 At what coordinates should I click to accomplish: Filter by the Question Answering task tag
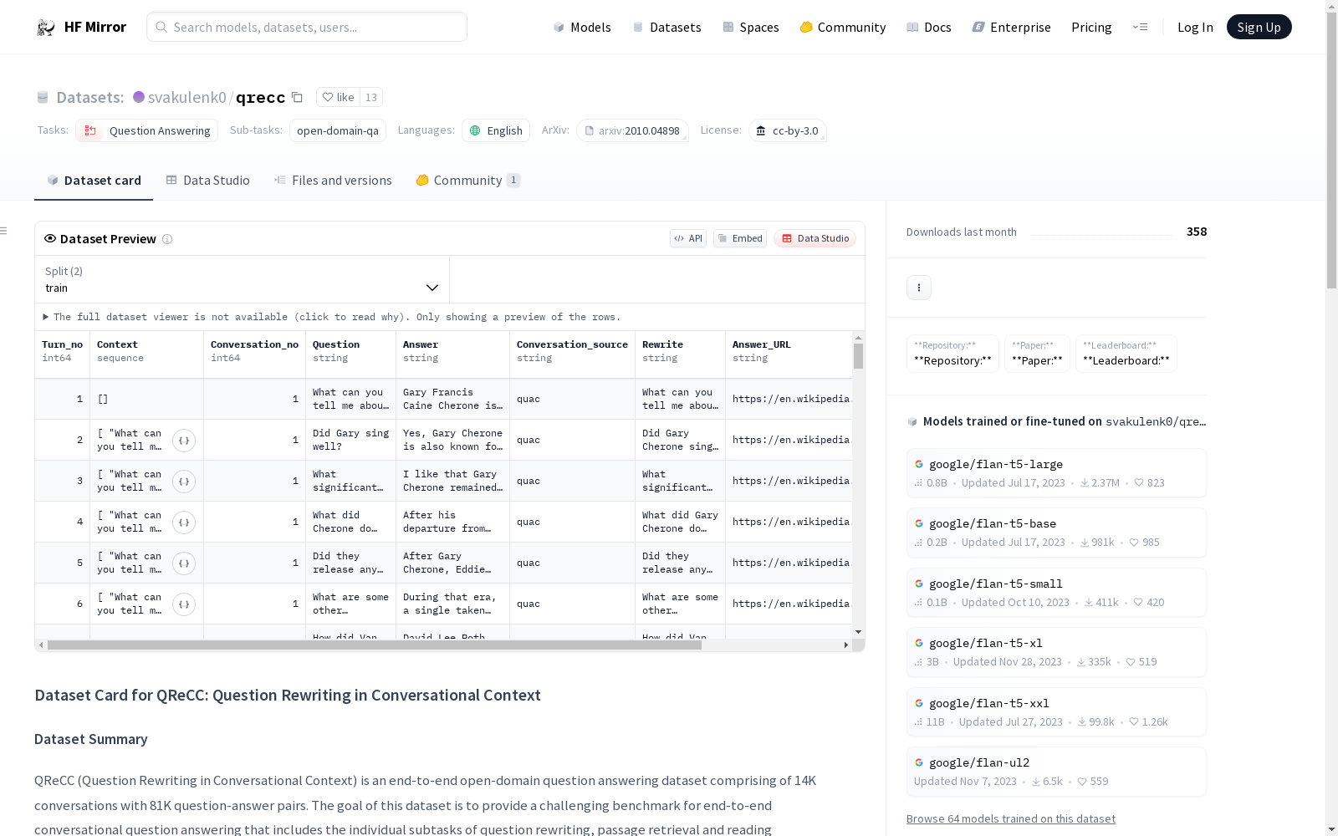coord(146,130)
